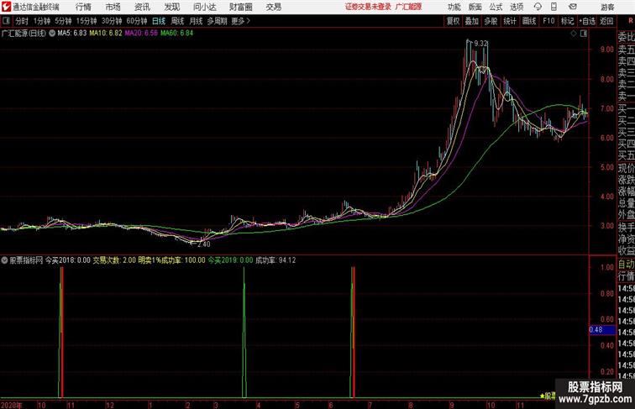Click the MA20: 6.56 indicator label

(x=141, y=34)
